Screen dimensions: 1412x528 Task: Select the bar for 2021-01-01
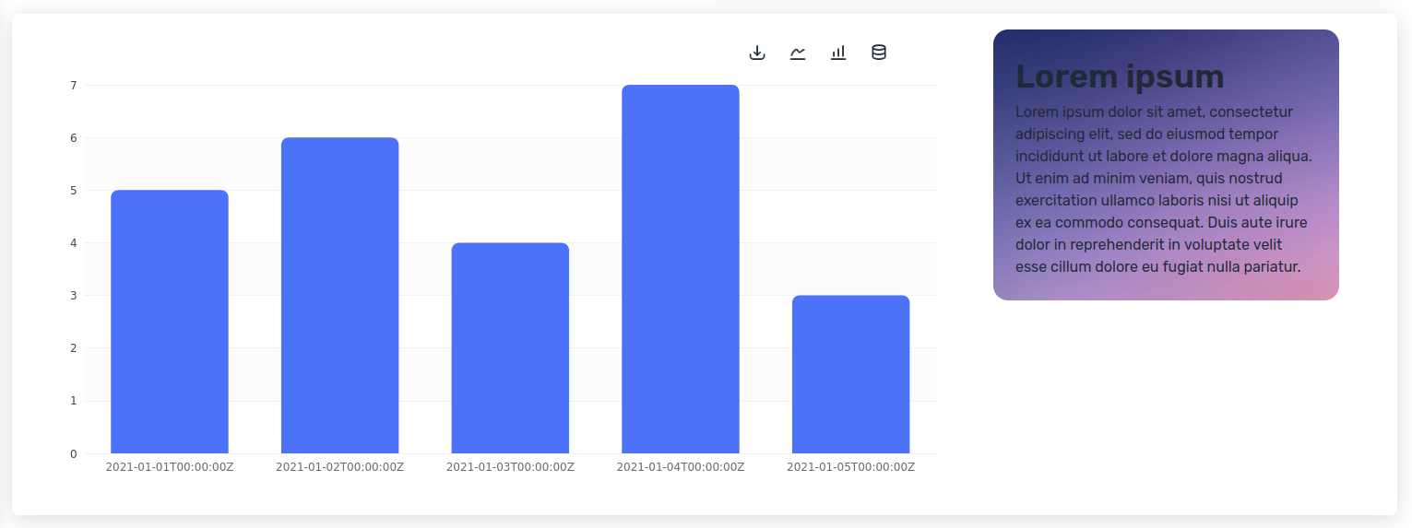pos(170,322)
